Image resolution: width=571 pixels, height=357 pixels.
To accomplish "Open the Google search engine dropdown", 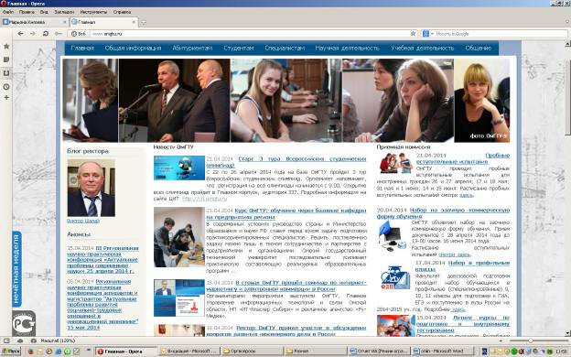I will click(428, 34).
